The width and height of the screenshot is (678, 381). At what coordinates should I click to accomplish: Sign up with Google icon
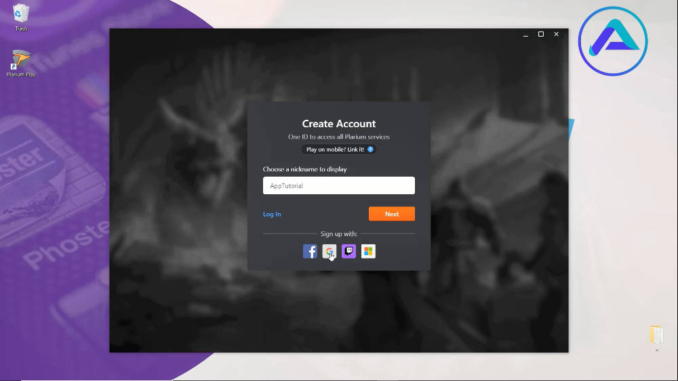pos(329,251)
